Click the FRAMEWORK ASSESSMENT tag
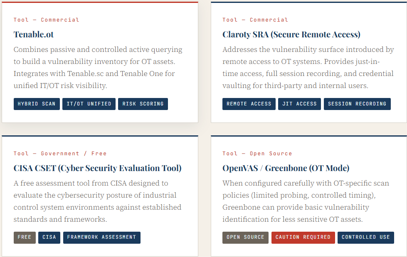The image size is (407, 257). (x=101, y=237)
